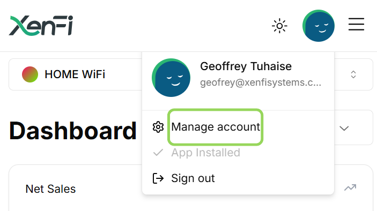Viewport: 377px width, 211px height.
Task: Open the HOME WiFi location switcher
Action: (x=191, y=74)
